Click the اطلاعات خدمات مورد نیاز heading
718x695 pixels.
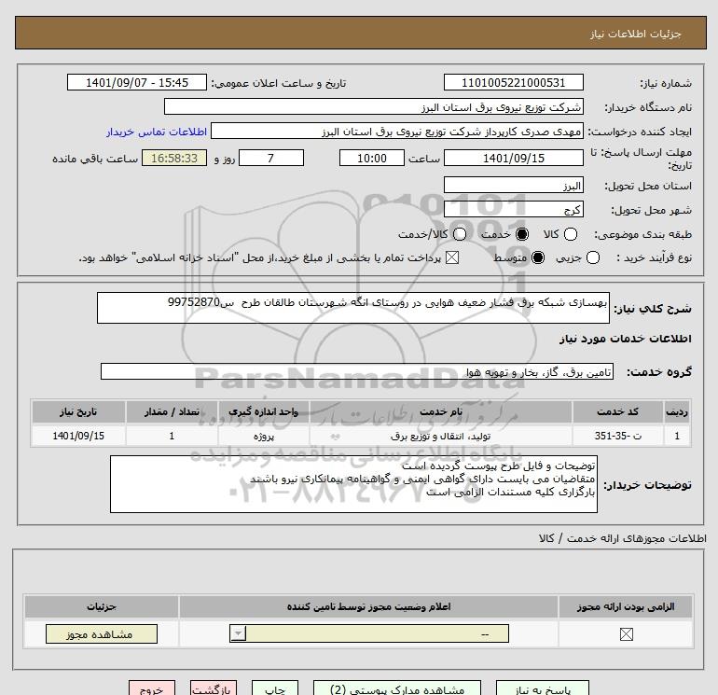pyautogui.click(x=626, y=339)
